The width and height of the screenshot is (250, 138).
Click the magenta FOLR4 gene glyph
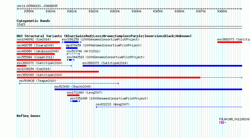[223, 123]
